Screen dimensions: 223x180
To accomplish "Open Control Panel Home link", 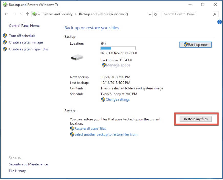I will [24, 26].
